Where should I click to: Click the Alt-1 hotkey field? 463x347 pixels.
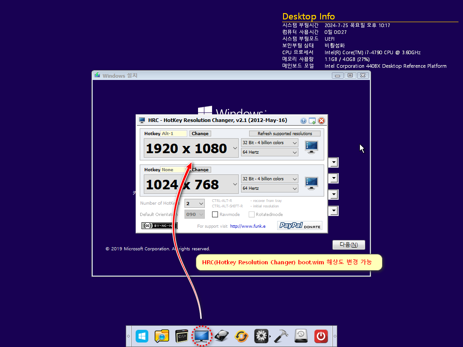coord(174,134)
